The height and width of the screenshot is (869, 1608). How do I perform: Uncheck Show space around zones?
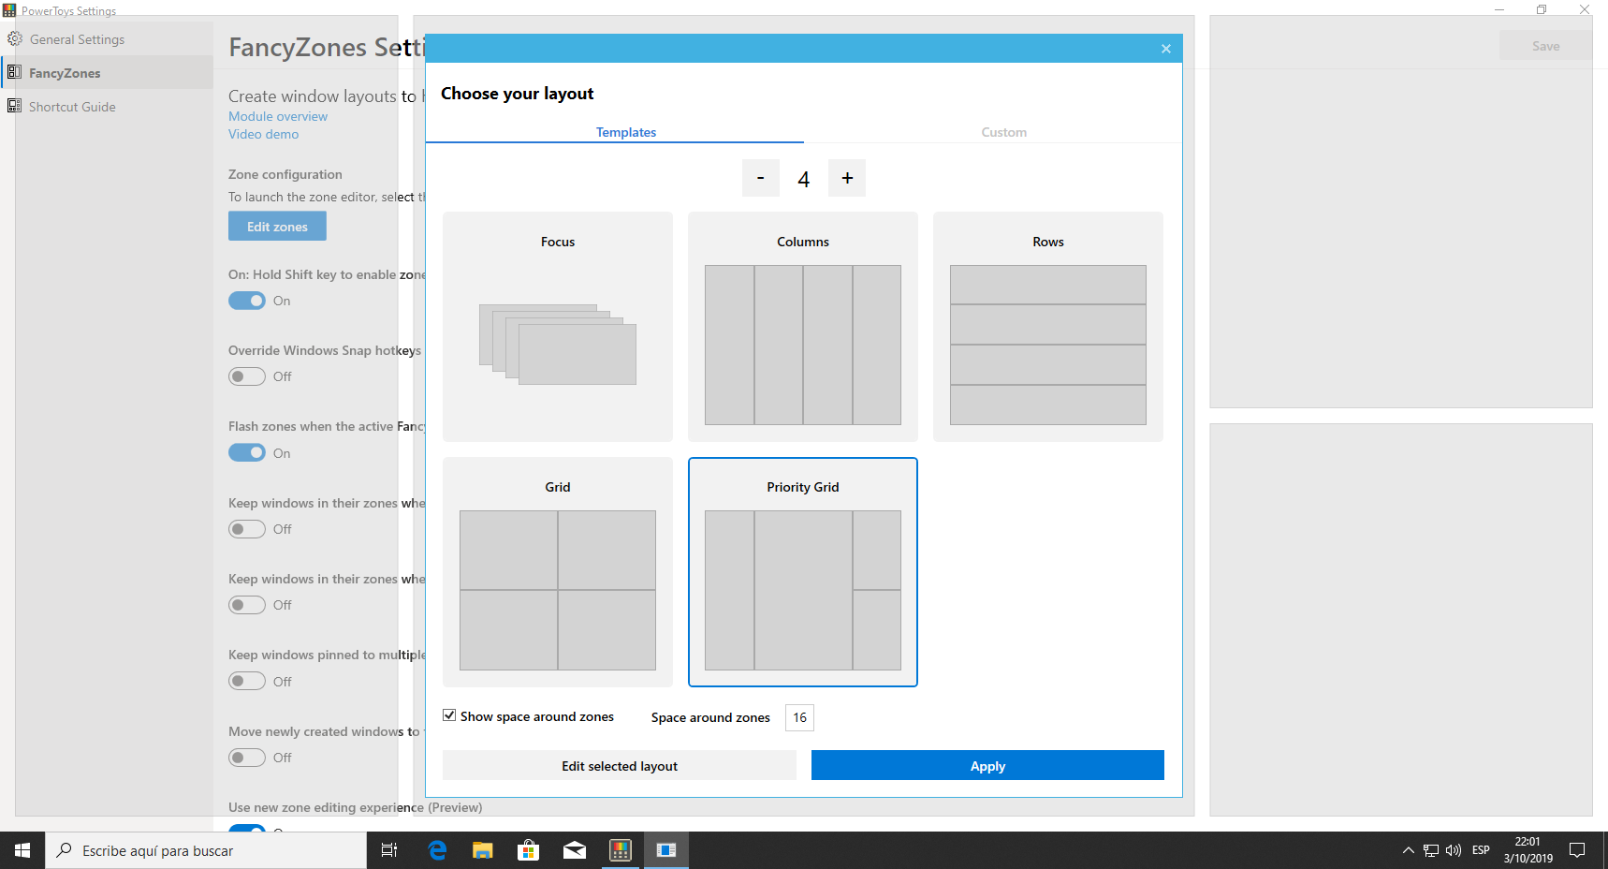tap(450, 715)
